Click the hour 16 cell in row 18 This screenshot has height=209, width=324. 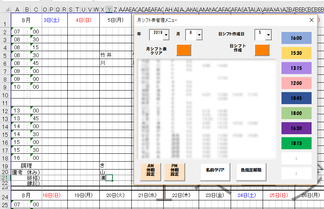[17, 158]
